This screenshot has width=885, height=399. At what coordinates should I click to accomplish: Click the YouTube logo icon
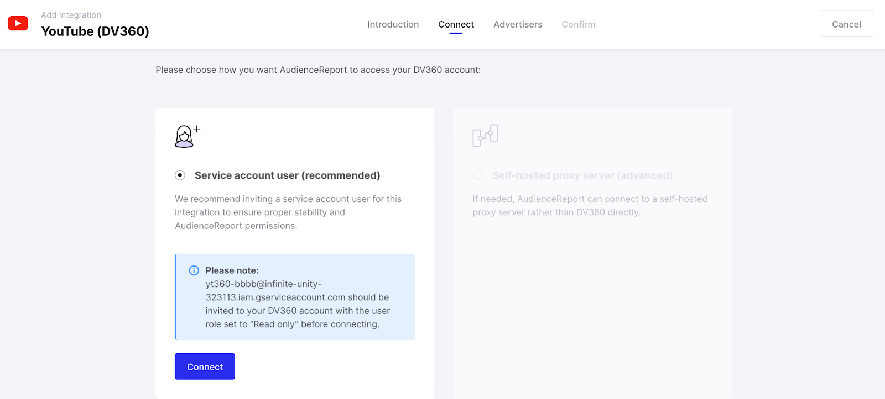(x=18, y=23)
